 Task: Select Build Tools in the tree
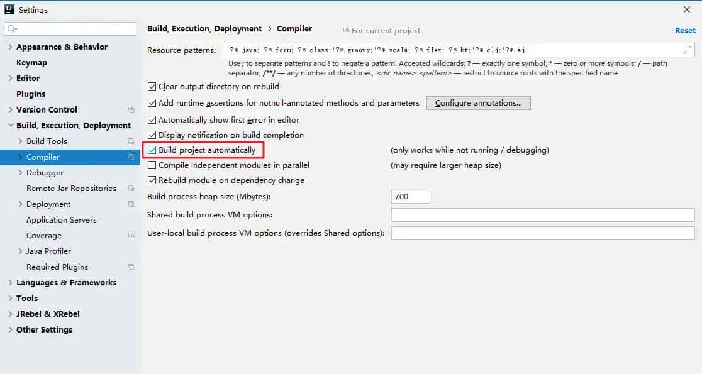pos(47,141)
